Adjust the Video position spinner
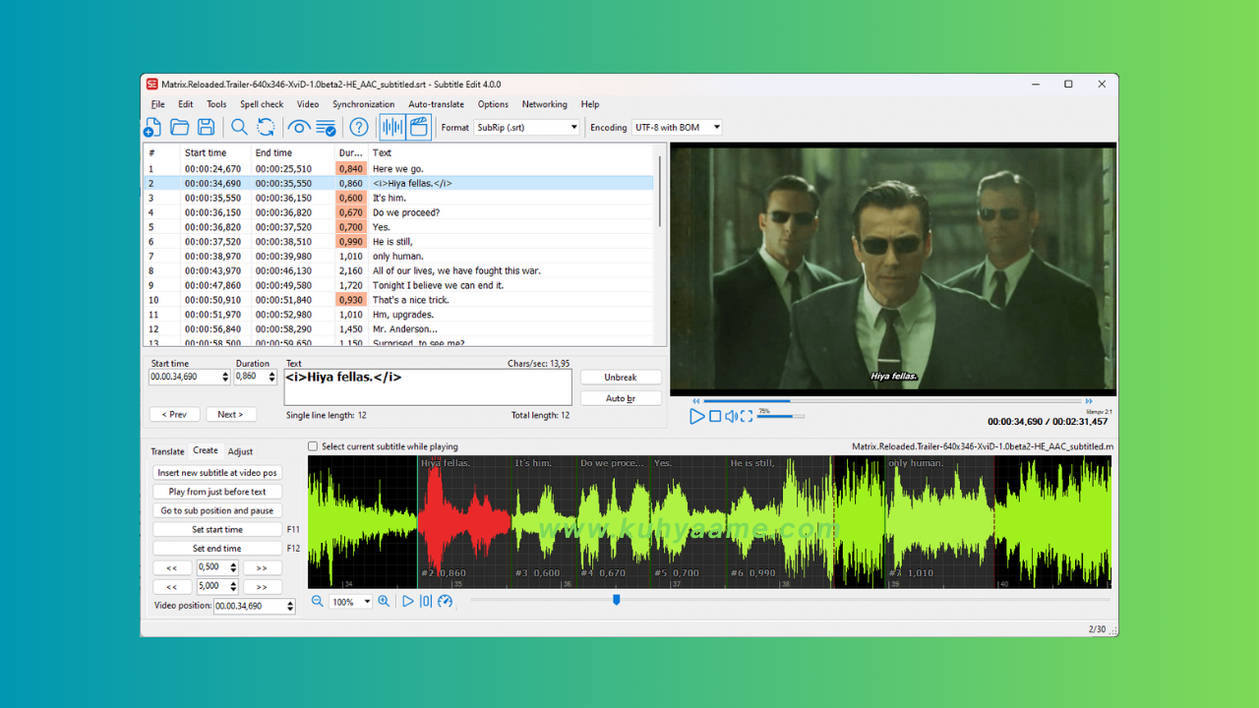Image resolution: width=1259 pixels, height=708 pixels. [x=290, y=606]
